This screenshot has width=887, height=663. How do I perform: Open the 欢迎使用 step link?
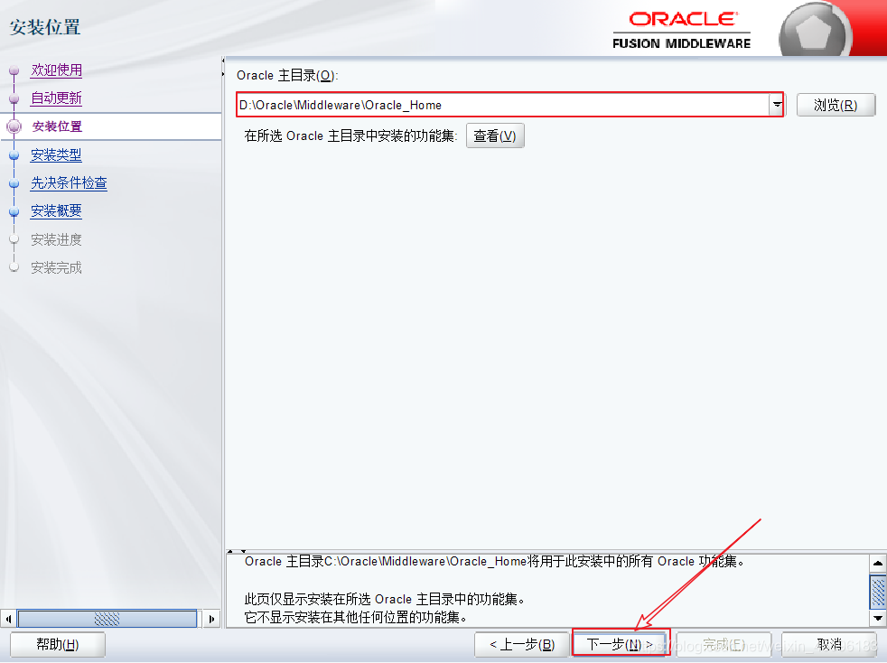[57, 70]
